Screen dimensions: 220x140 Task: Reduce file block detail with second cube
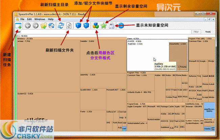(87, 26)
